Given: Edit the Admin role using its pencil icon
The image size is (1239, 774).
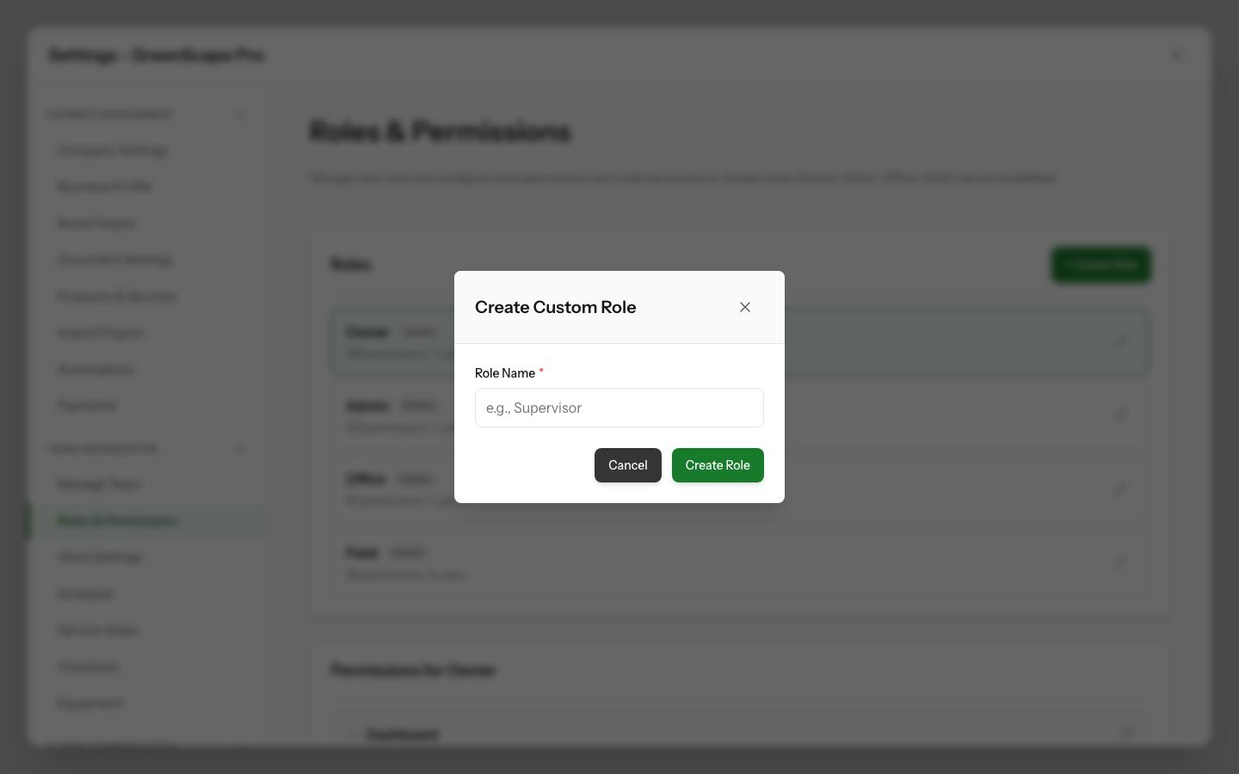Looking at the screenshot, I should (x=1120, y=415).
